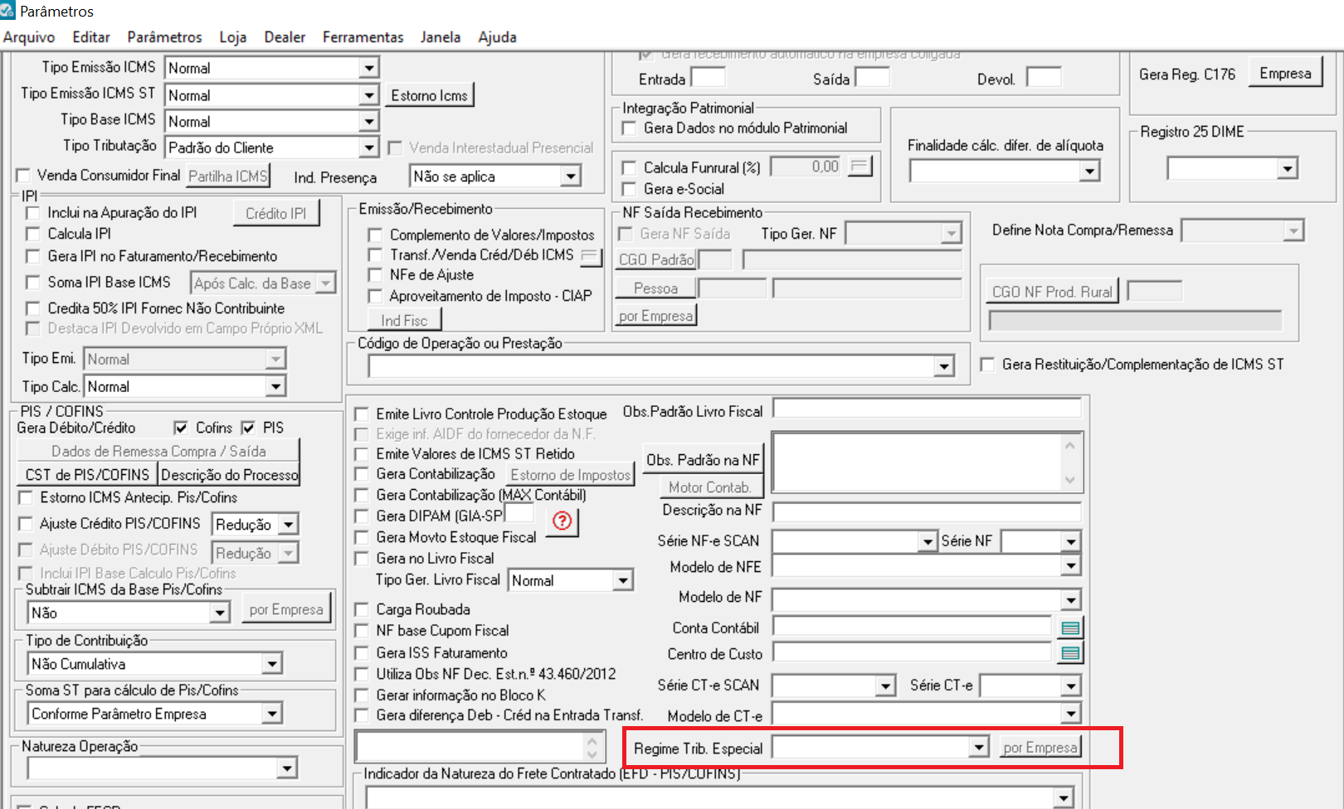
Task: Click Estorno de Impostos button
Action: click(x=570, y=475)
